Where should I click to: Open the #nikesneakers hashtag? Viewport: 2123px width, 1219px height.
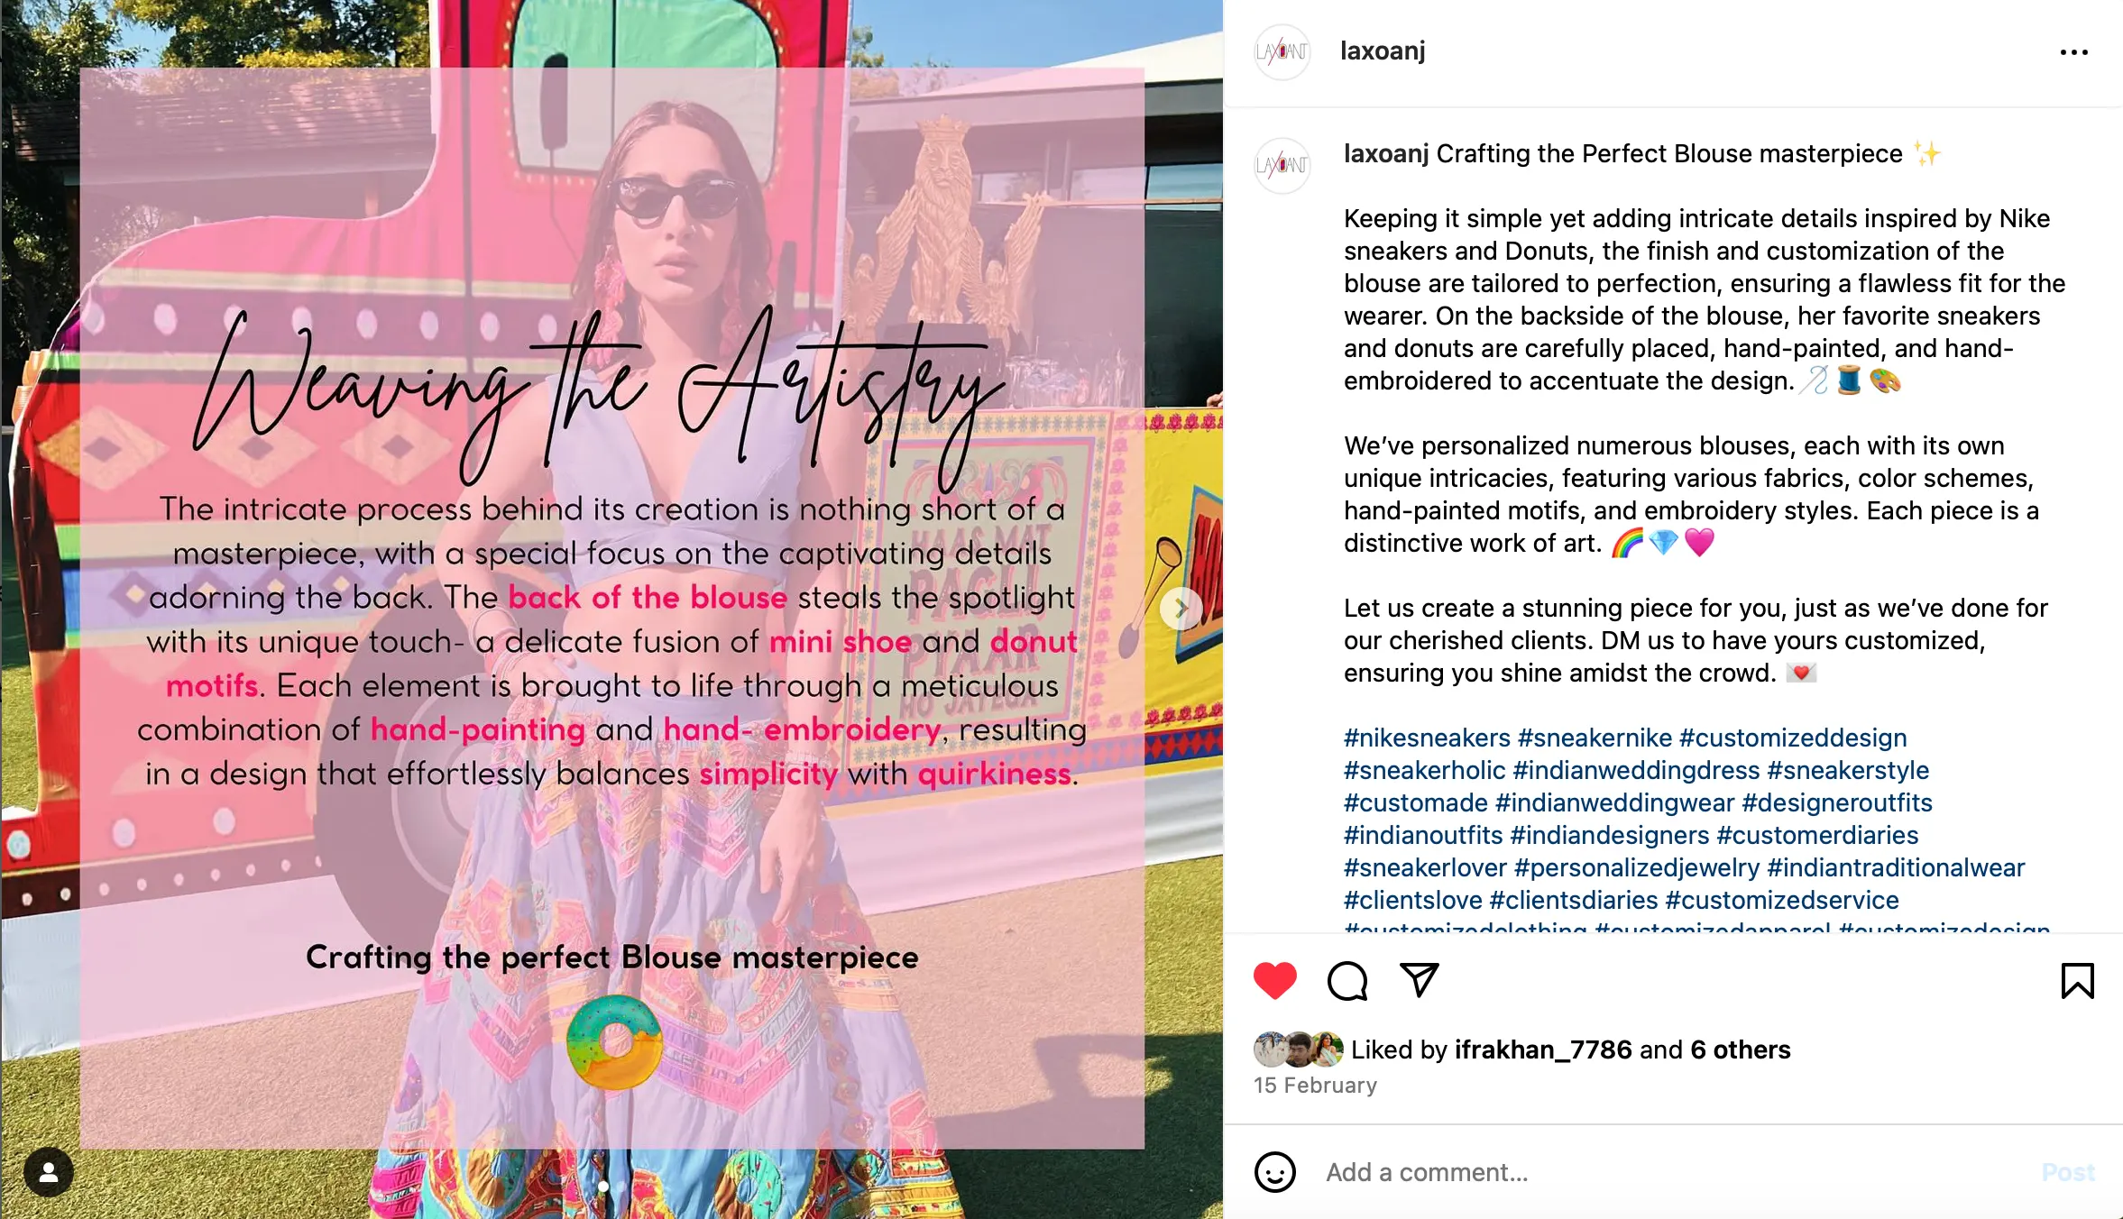click(x=1427, y=738)
